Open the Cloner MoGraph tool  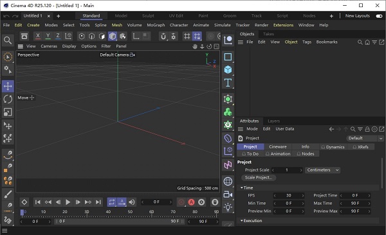tap(228, 112)
